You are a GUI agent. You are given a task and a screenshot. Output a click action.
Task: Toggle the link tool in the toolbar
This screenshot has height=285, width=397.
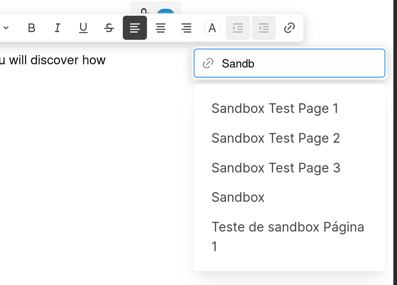(289, 28)
